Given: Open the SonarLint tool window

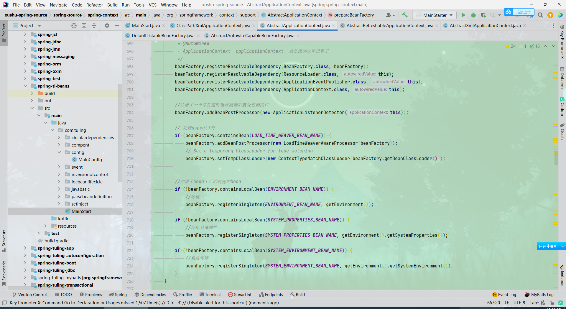Looking at the screenshot, I should [x=240, y=295].
